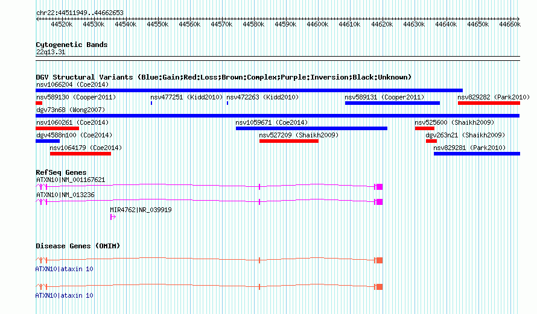
Task: Click the dgv263n21 (Shaikh2009) label
Action: coord(465,135)
